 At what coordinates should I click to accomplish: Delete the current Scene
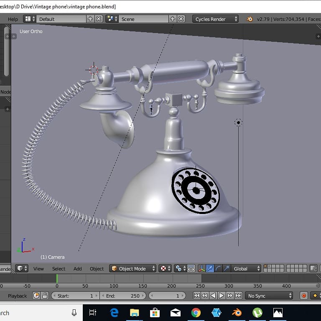click(x=181, y=19)
